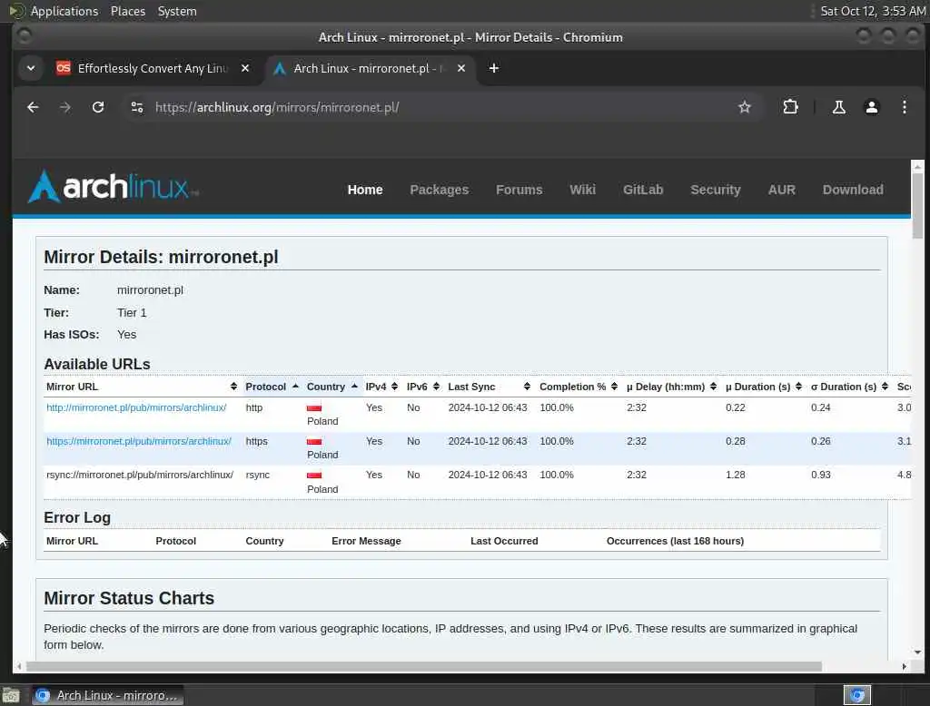Click the scroll down arrow on the page

[x=917, y=652]
